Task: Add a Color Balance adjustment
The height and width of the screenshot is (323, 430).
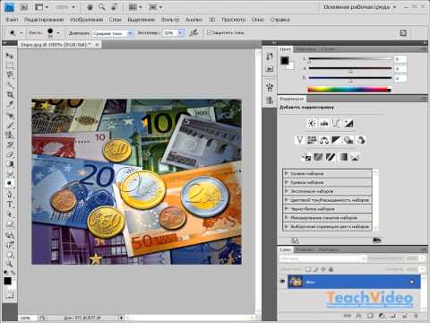Action: point(324,140)
